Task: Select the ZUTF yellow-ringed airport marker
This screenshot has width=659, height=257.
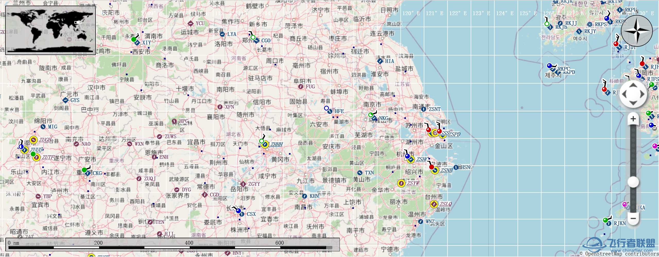Action: [x=37, y=157]
